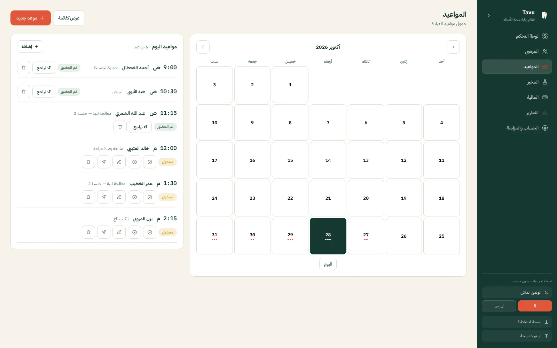Import a backup استيراد نسخة

coord(517,336)
